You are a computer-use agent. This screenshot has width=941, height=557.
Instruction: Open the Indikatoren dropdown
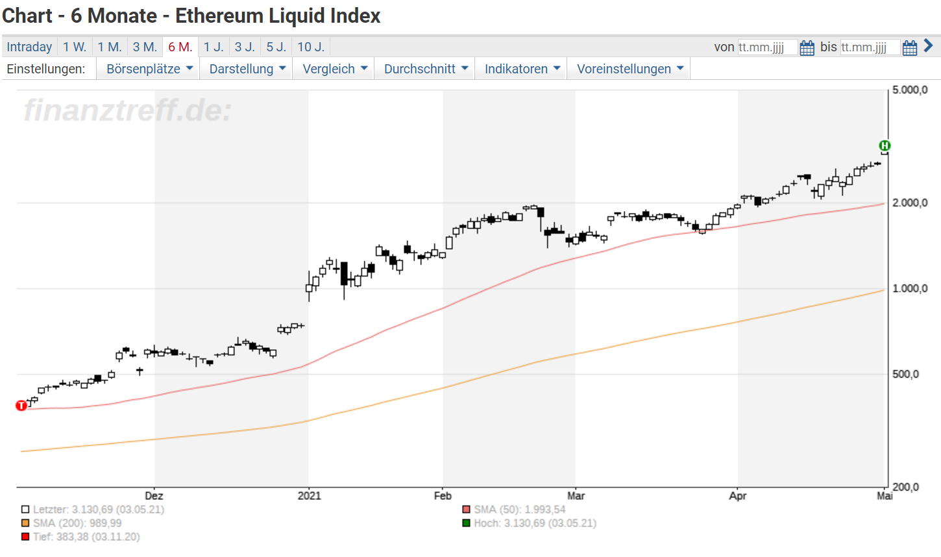click(x=522, y=69)
